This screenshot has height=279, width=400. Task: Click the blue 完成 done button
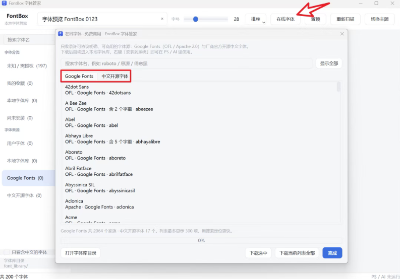click(x=332, y=253)
